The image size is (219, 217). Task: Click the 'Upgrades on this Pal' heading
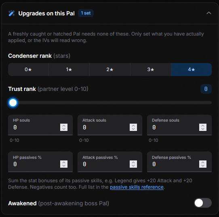click(x=46, y=13)
